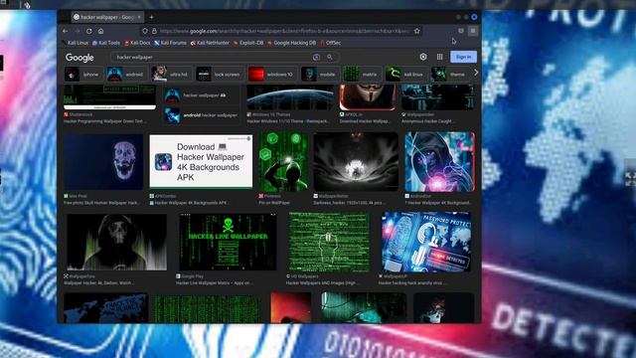The height and width of the screenshot is (358, 636).
Task: Open the Google apps grid
Action: tap(439, 57)
